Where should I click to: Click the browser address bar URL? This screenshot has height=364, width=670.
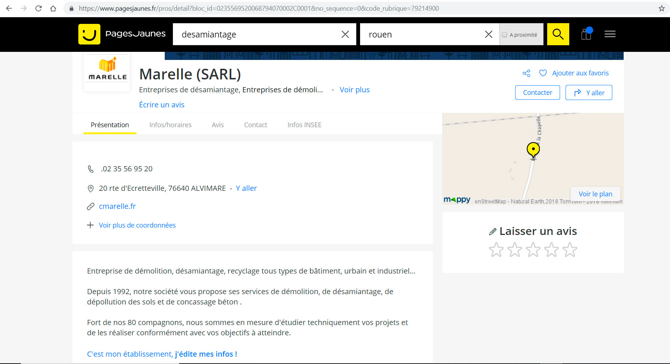coord(259,8)
